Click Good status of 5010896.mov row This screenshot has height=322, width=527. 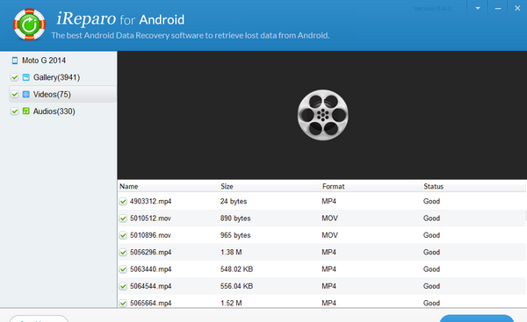[431, 235]
